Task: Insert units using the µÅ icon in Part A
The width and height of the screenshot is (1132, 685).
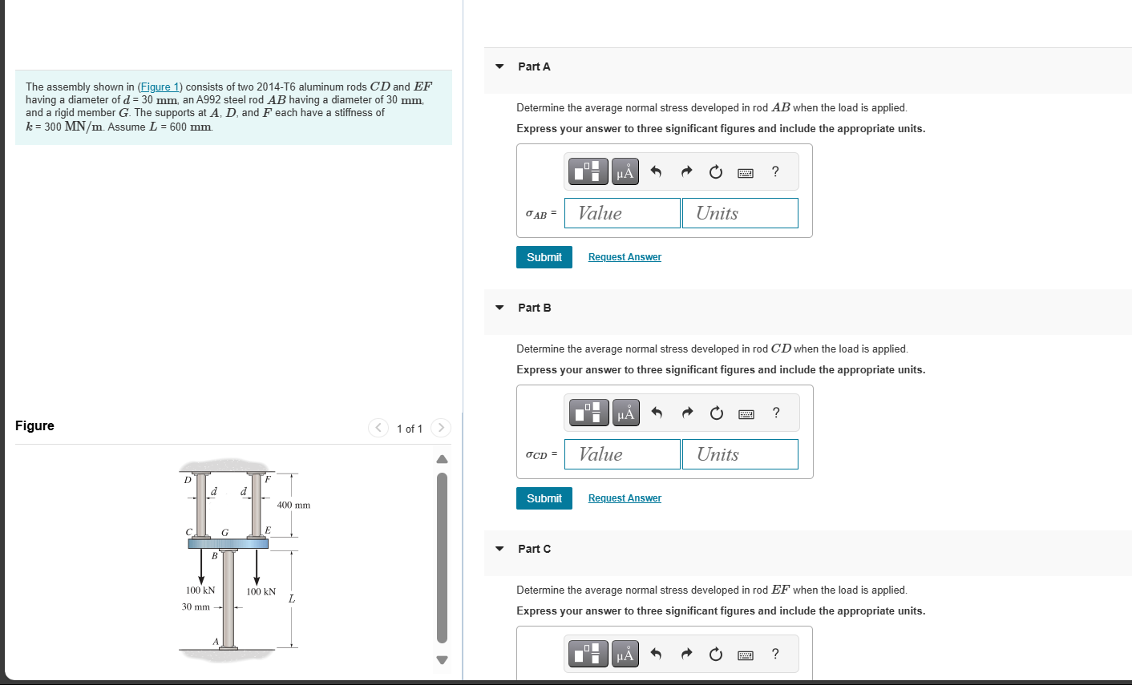Action: [625, 171]
